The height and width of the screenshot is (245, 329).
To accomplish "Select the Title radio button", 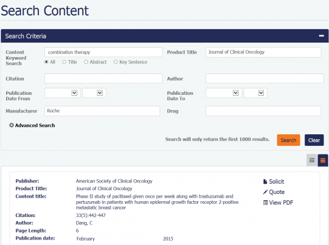I will pyautogui.click(x=65, y=62).
